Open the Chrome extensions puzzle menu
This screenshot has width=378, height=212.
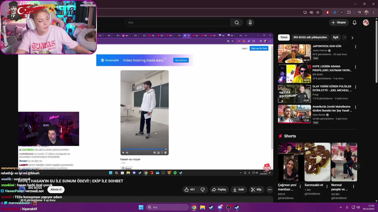349,12
